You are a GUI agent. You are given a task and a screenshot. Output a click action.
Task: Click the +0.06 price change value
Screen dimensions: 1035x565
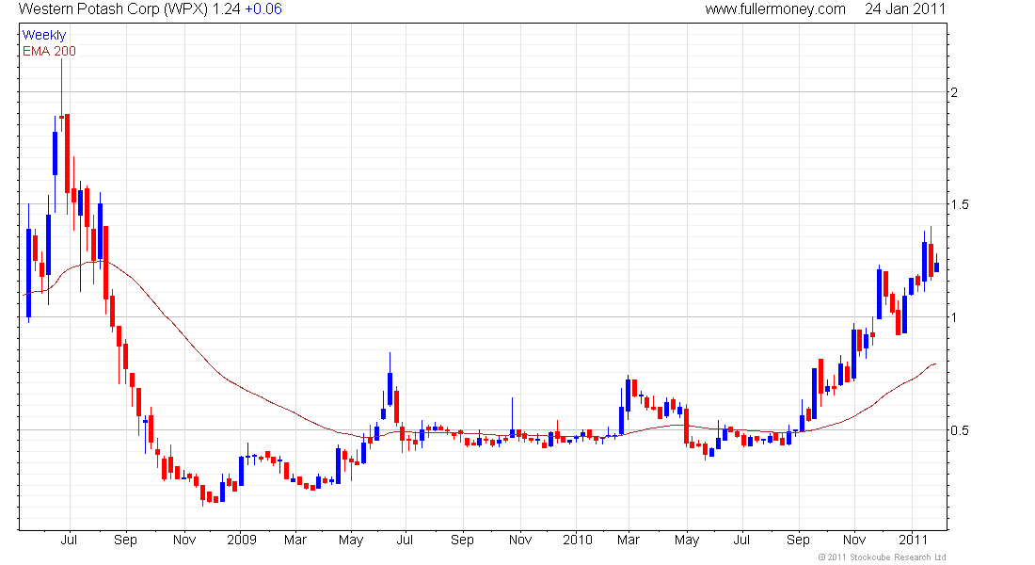point(263,9)
